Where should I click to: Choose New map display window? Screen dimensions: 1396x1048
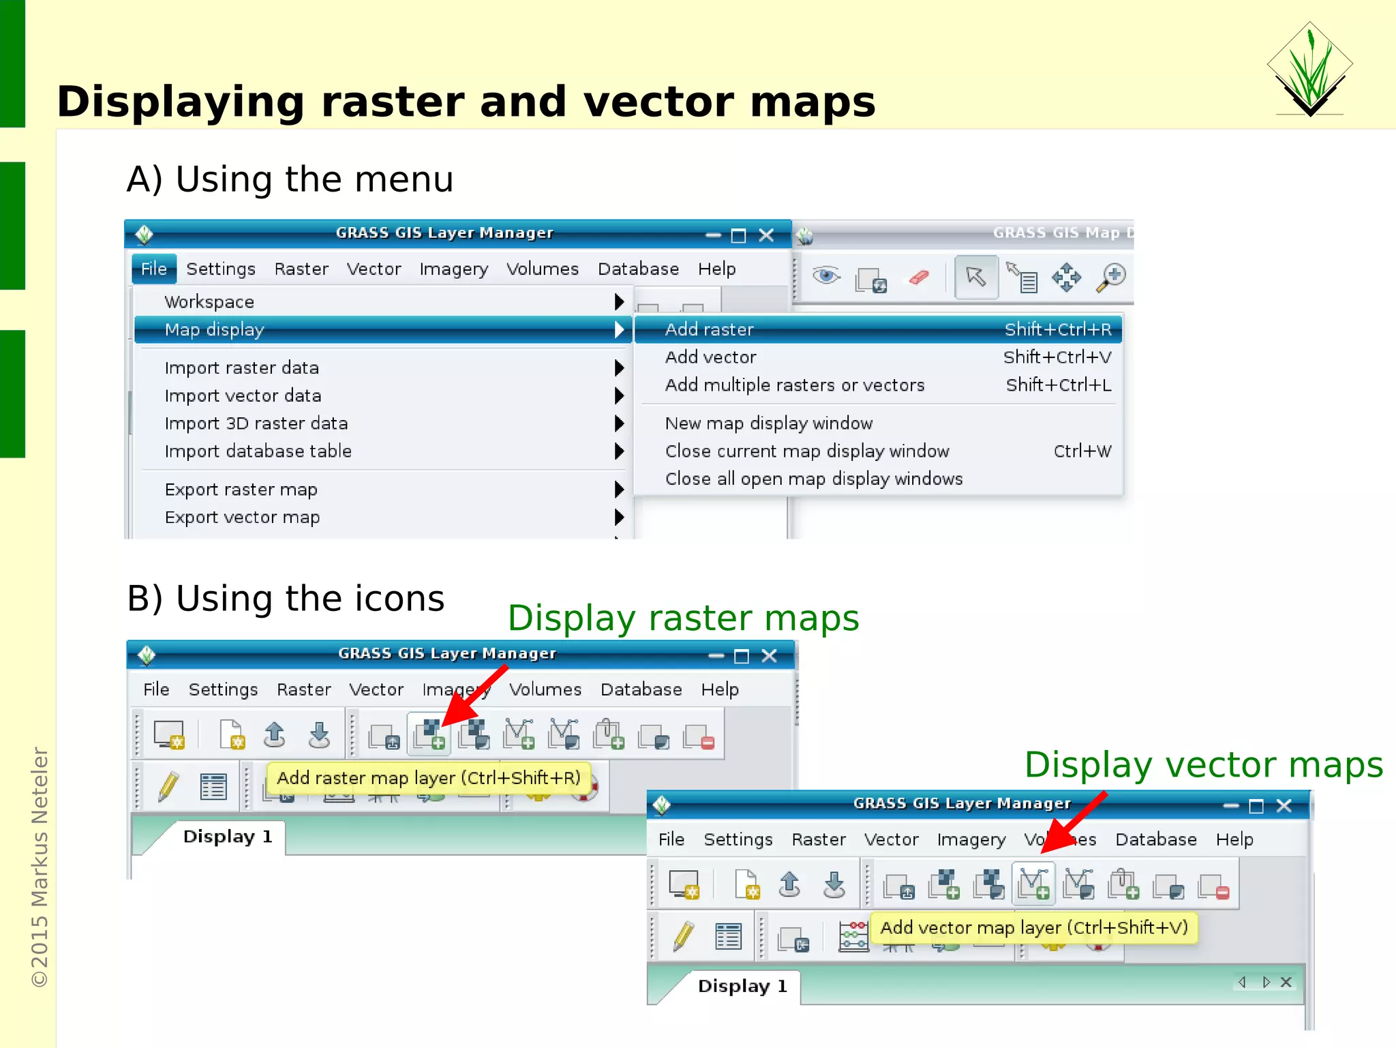pos(878,423)
